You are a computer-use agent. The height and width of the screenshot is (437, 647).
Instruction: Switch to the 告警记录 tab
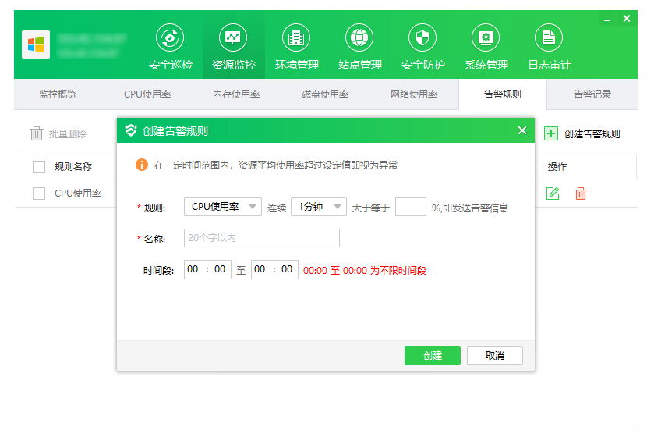[592, 94]
